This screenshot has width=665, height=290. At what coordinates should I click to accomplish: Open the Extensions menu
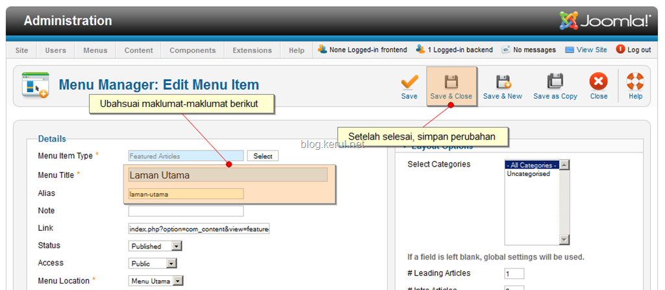[x=252, y=50]
